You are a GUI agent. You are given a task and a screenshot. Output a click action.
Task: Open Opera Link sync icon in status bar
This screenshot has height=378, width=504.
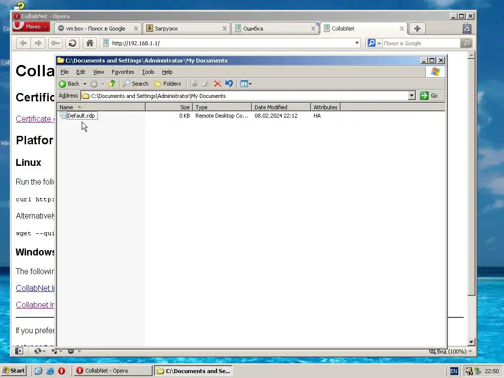click(x=39, y=351)
